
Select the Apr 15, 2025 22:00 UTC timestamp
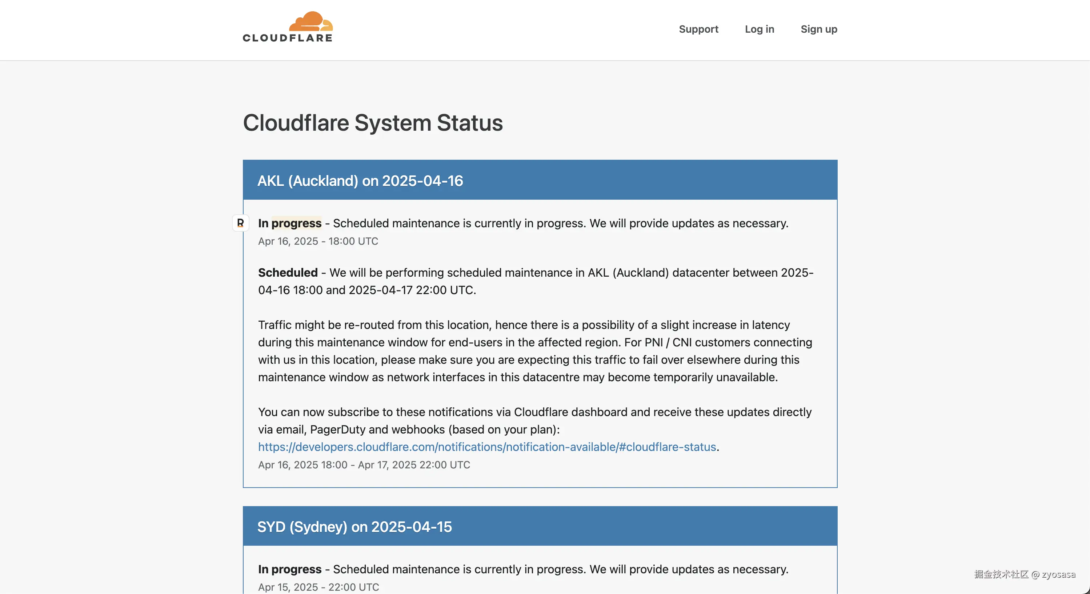pyautogui.click(x=318, y=587)
